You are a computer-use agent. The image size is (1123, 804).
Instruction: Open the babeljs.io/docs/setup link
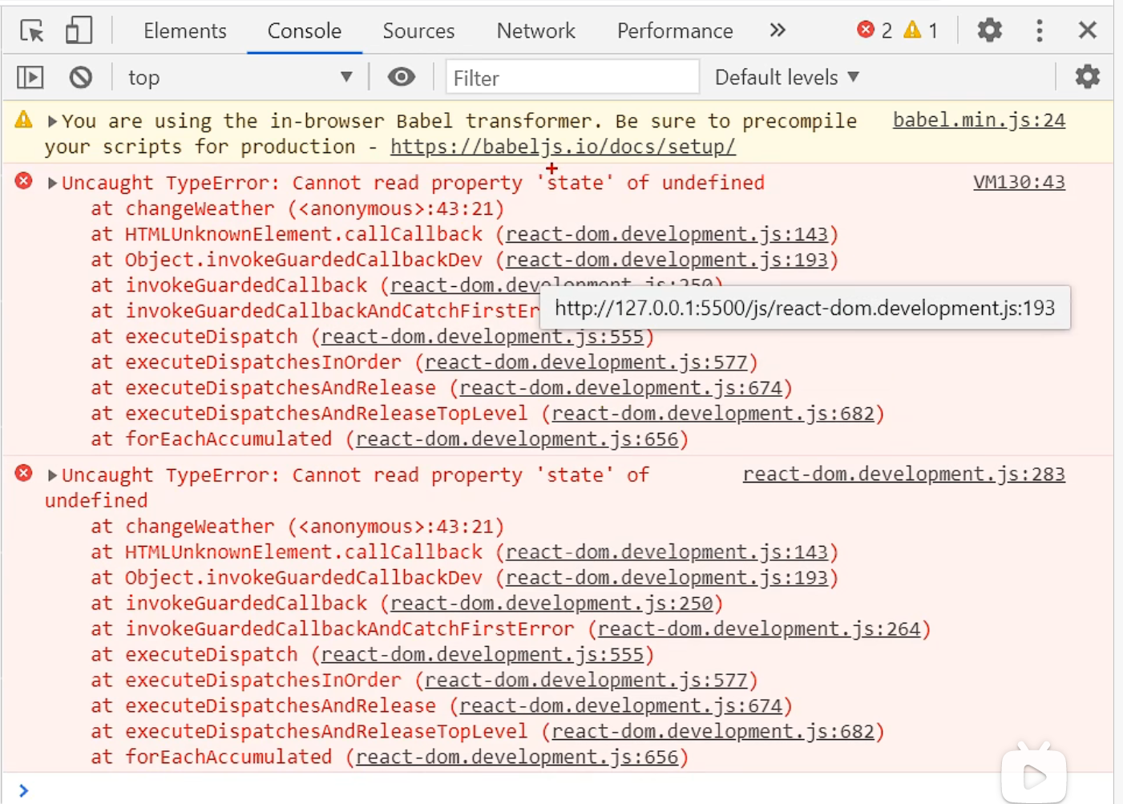coord(563,147)
